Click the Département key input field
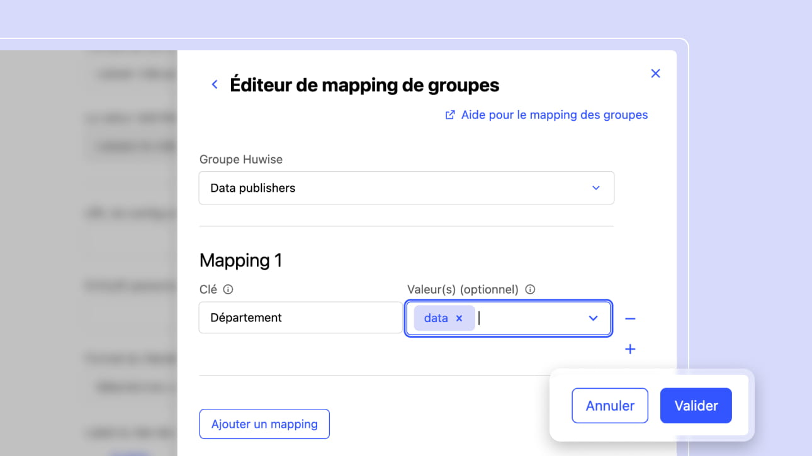 pos(300,318)
